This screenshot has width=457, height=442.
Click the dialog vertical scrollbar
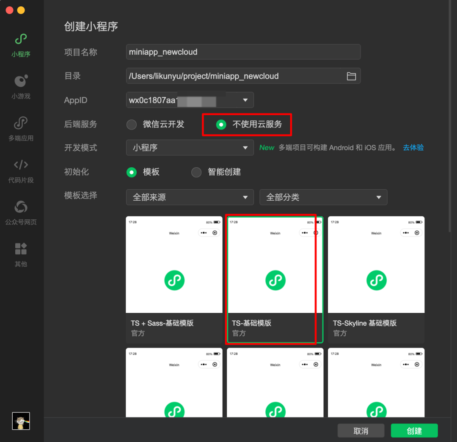(450, 116)
